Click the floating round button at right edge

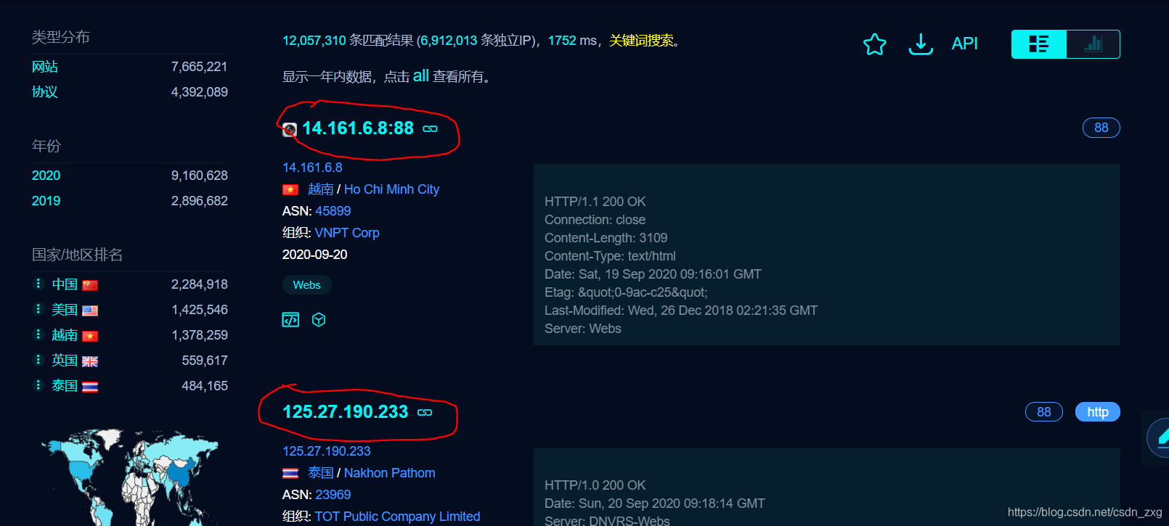(1158, 438)
